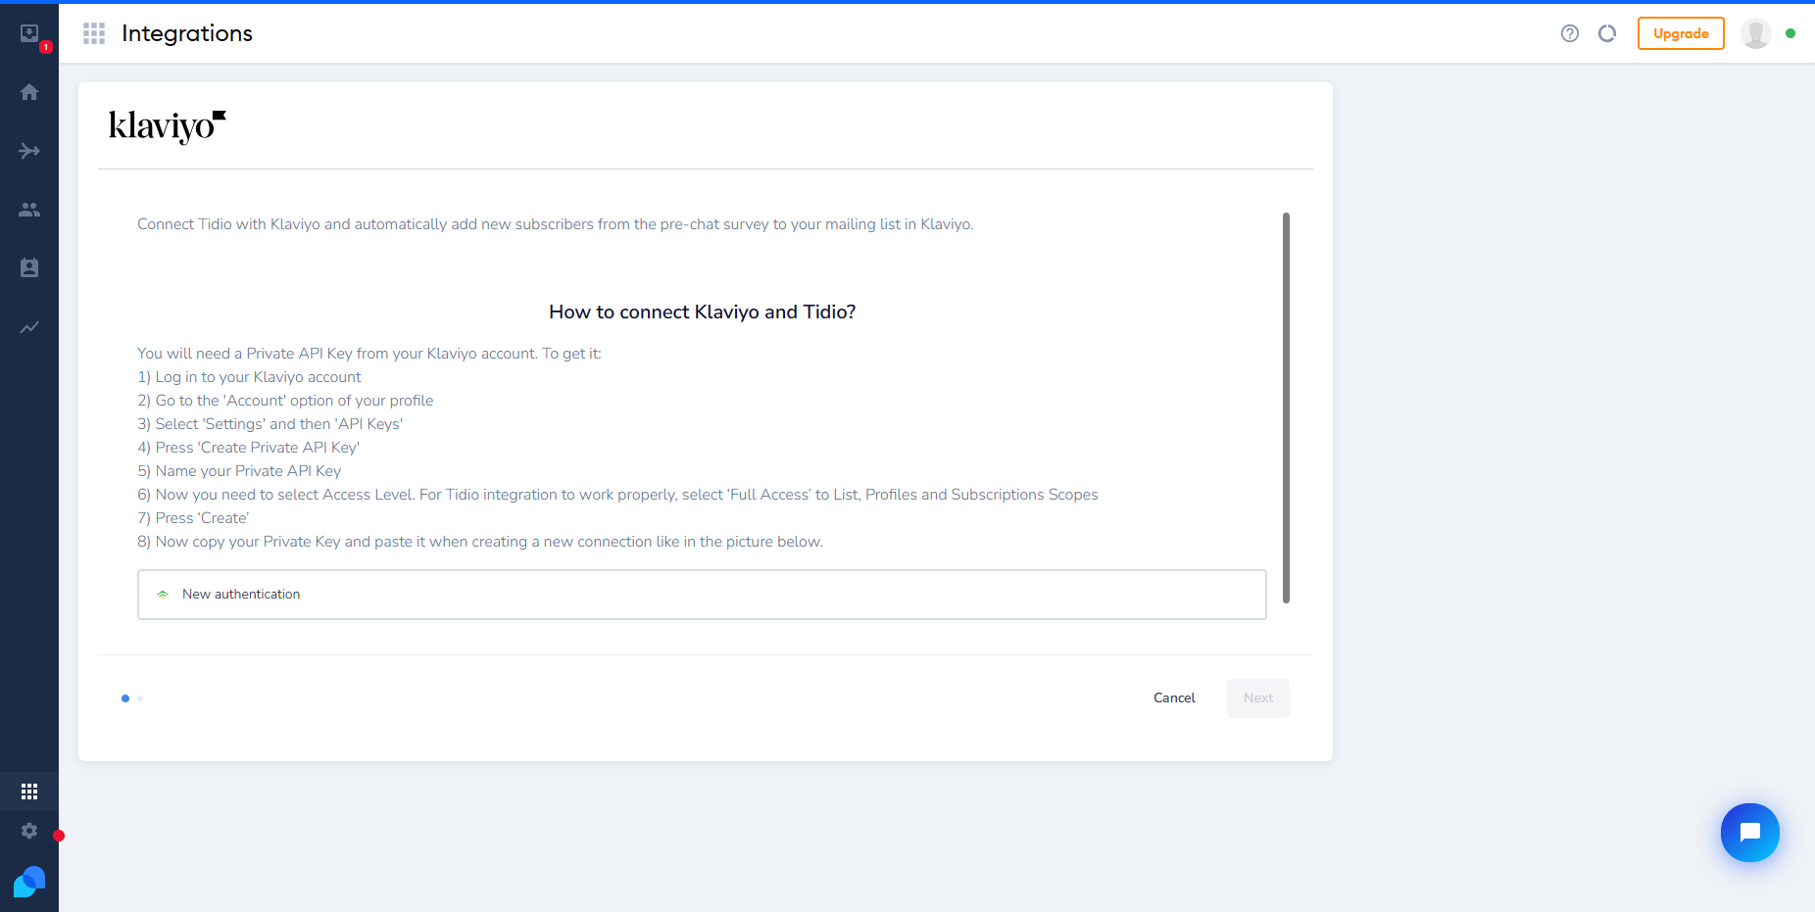Click step '1) Log in to your Klaviyo account'

click(x=249, y=377)
